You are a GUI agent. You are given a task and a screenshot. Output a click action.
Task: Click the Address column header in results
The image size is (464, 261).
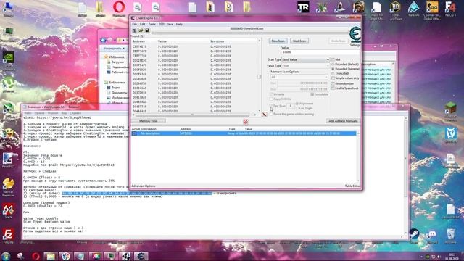pyautogui.click(x=138, y=41)
